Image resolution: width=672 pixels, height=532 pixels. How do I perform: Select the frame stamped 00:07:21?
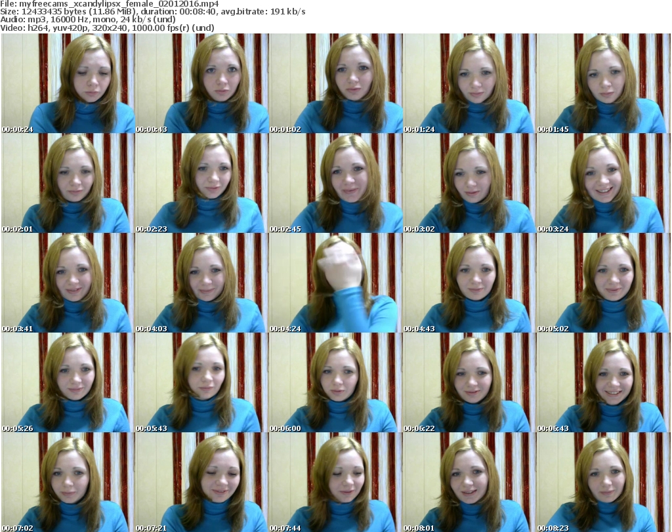(202, 482)
